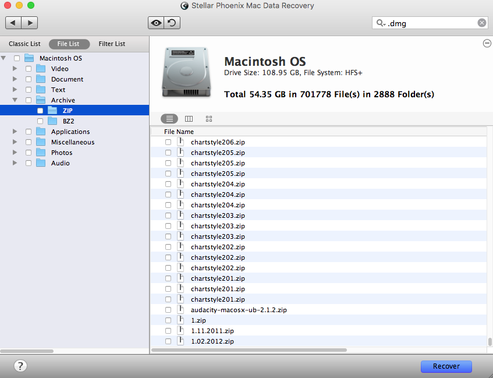Select the Document tree item label

(x=68, y=79)
